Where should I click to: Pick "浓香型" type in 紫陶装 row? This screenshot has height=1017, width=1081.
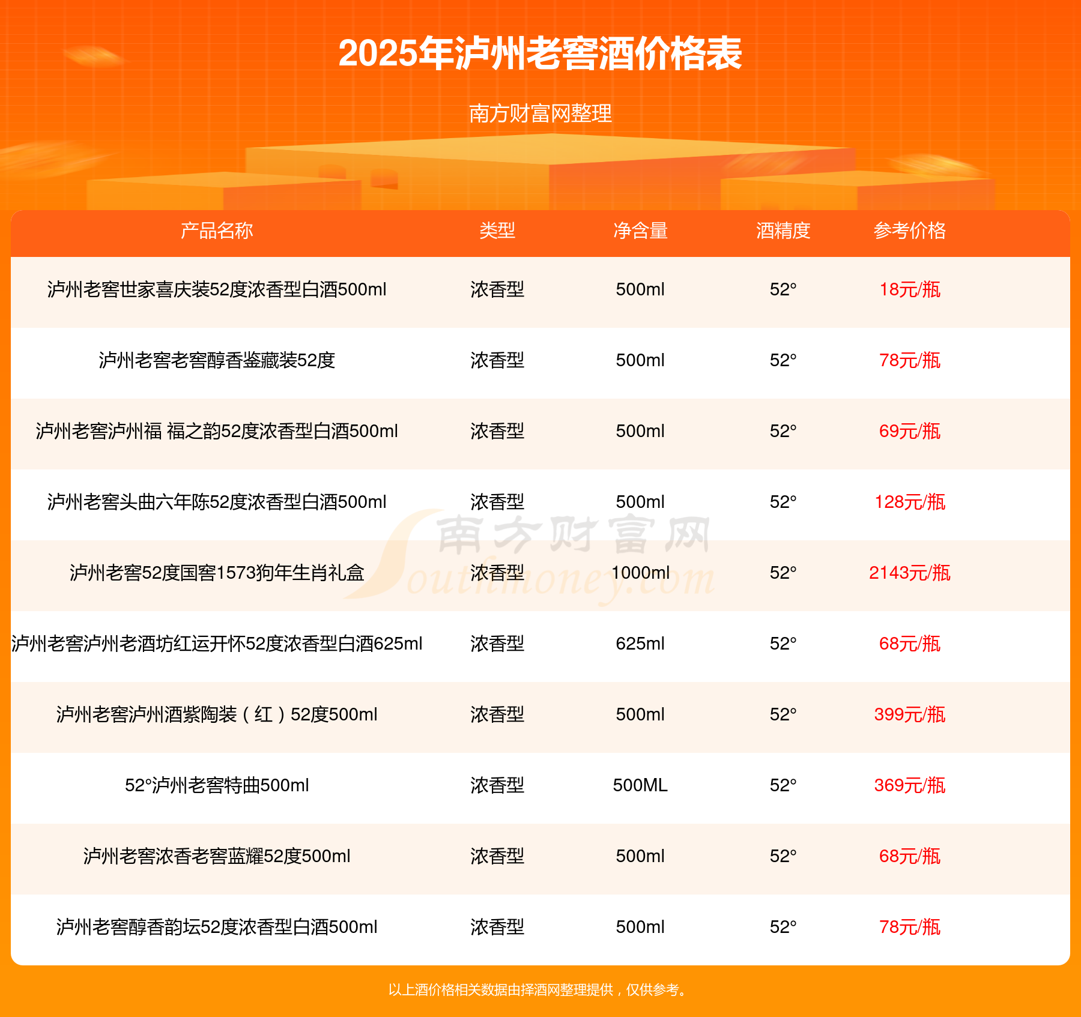tap(497, 714)
